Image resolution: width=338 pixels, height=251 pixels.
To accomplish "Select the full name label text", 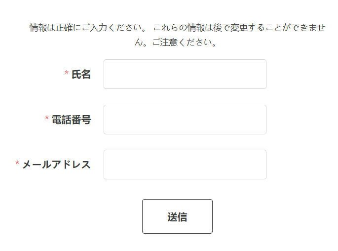I will [x=81, y=75].
